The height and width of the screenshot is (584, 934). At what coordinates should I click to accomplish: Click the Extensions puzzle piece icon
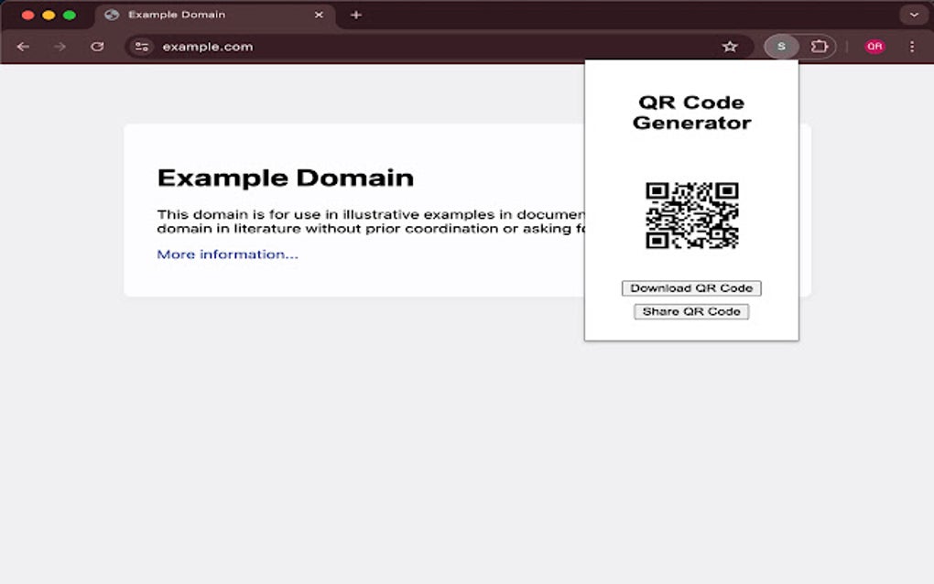click(821, 46)
